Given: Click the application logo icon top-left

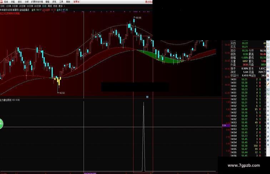Looking at the screenshot, I should click(x=1, y=2).
